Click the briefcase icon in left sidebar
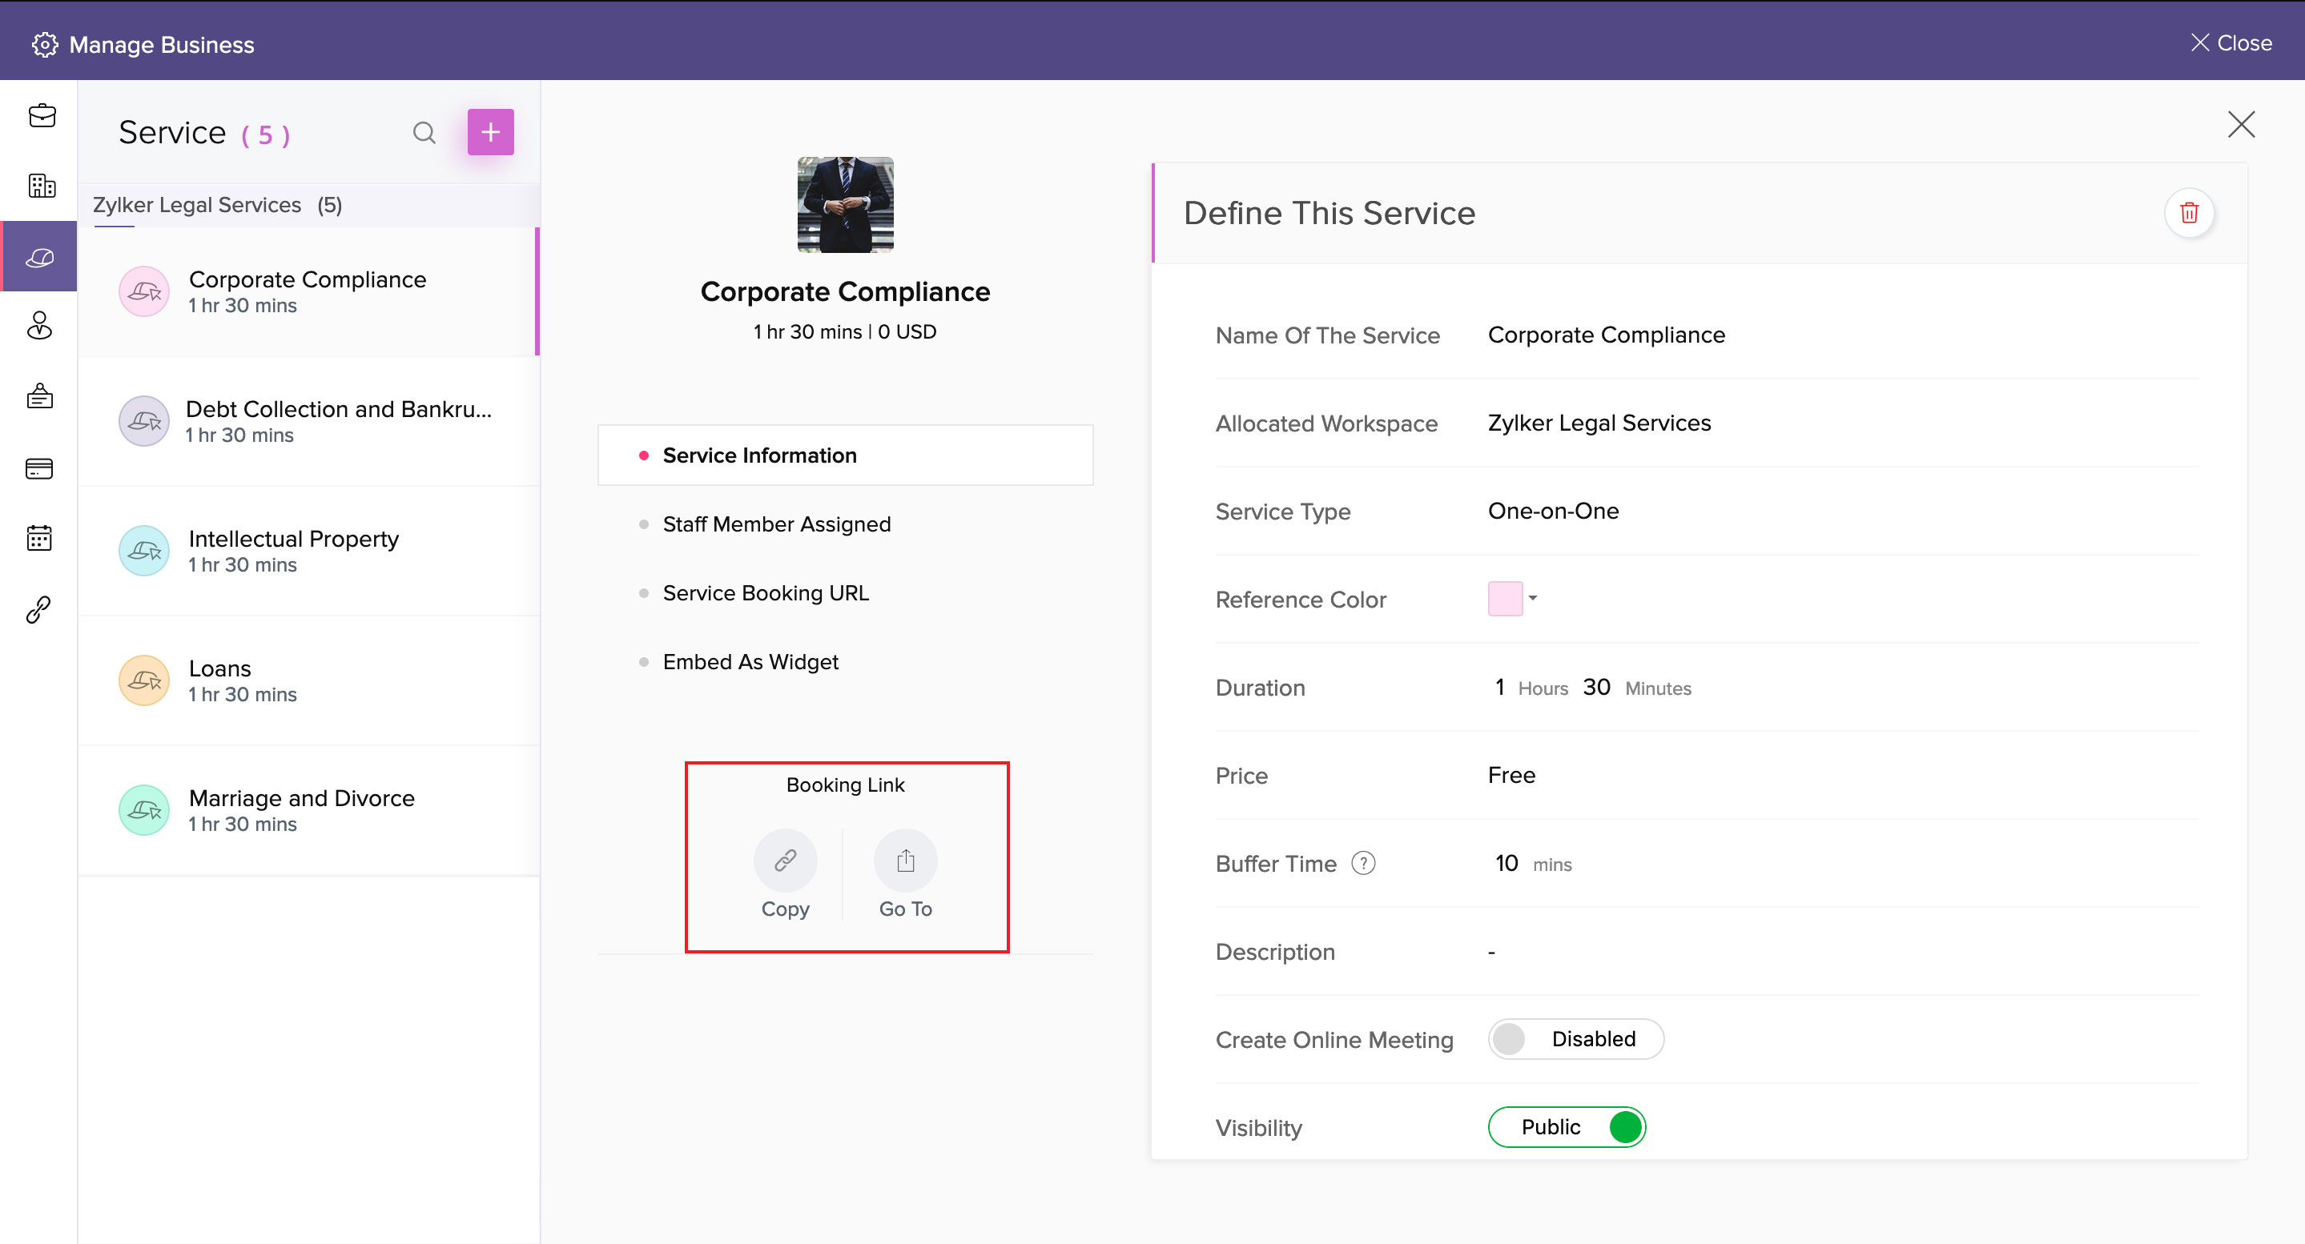This screenshot has width=2305, height=1244. tap(41, 116)
